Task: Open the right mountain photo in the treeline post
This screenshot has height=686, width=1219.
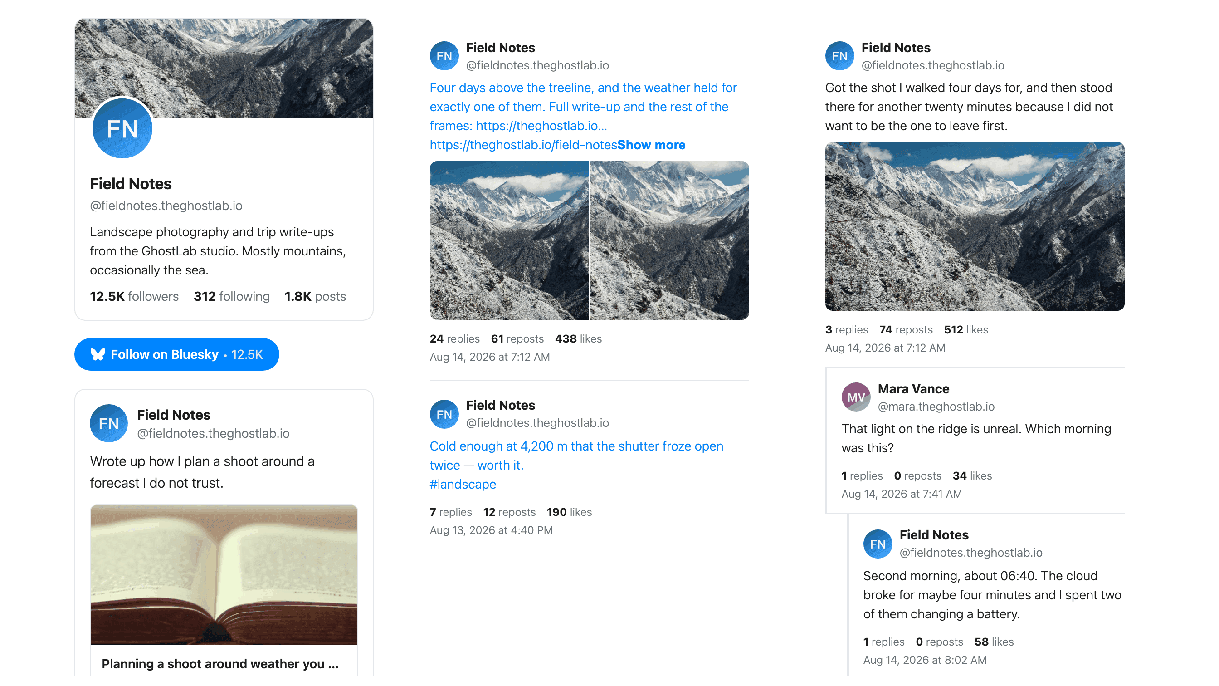Action: pos(670,240)
